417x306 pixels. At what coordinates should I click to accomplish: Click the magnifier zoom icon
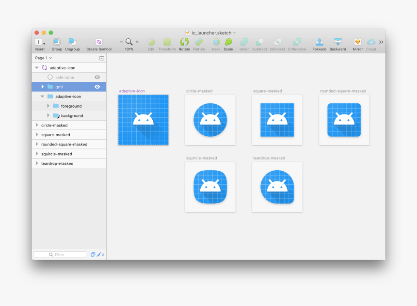click(x=129, y=42)
